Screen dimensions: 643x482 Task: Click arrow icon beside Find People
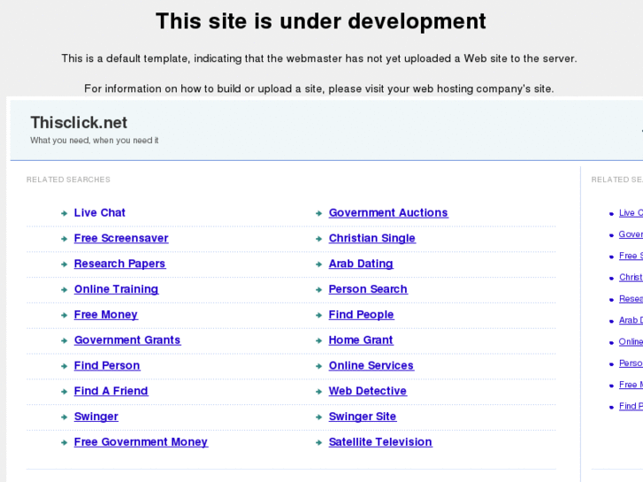[x=318, y=315]
